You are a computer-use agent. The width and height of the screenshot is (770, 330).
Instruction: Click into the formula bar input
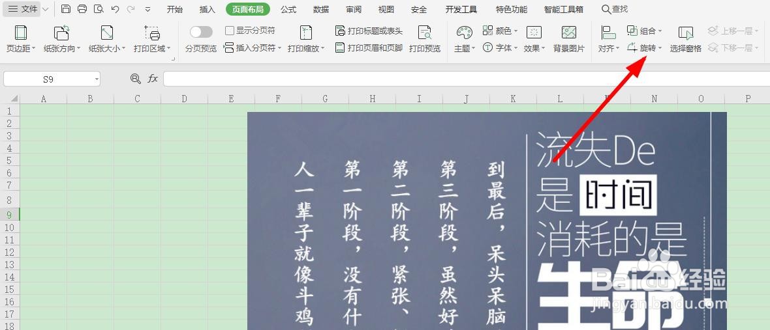click(467, 79)
